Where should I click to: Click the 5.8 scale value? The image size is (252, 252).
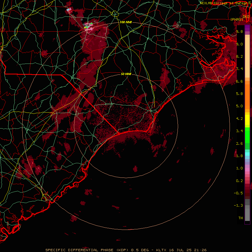(x=239, y=94)
